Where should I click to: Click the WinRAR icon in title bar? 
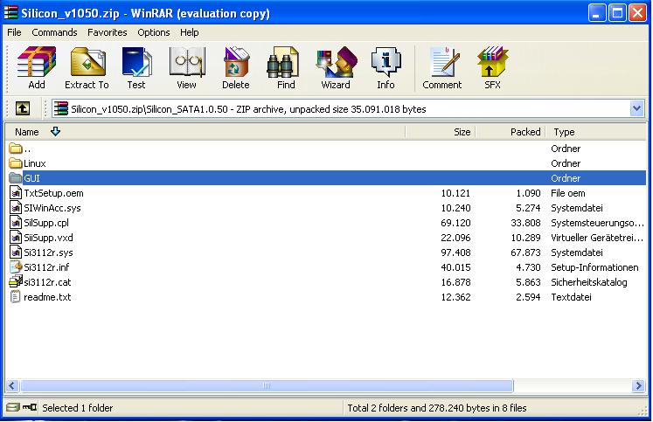pos(10,13)
